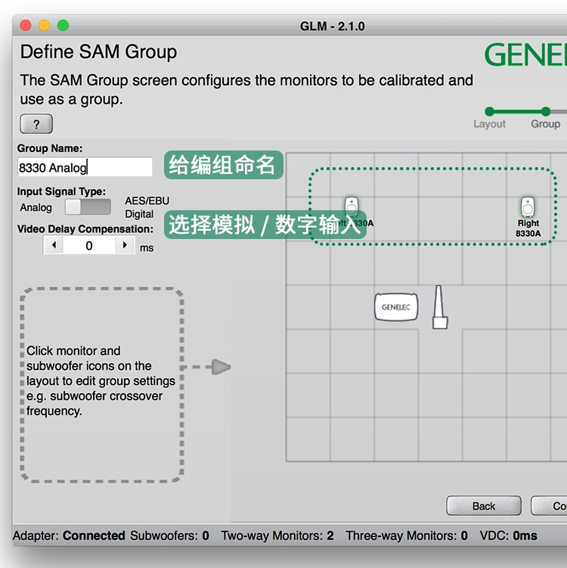This screenshot has width=567, height=568.
Task: Click the 'AES/EBU Digital' label
Action: 147,207
